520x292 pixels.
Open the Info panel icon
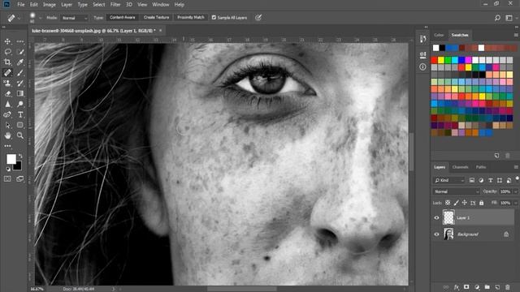point(422,67)
